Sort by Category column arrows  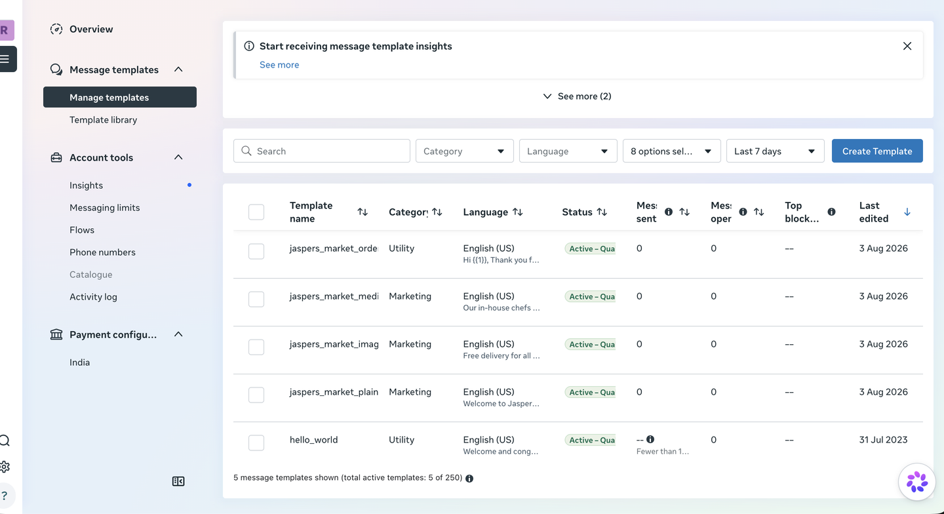437,212
